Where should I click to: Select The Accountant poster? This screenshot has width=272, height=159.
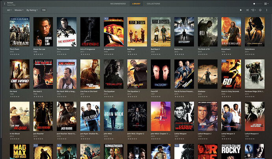click(67, 32)
